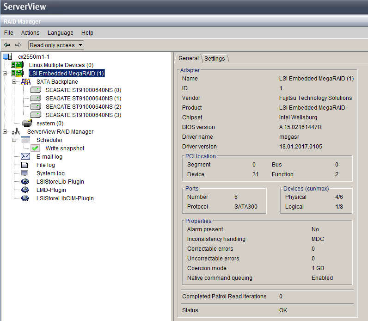Click the ServerView RAID Manager network icon
The width and height of the screenshot is (368, 321).
click(x=16, y=131)
